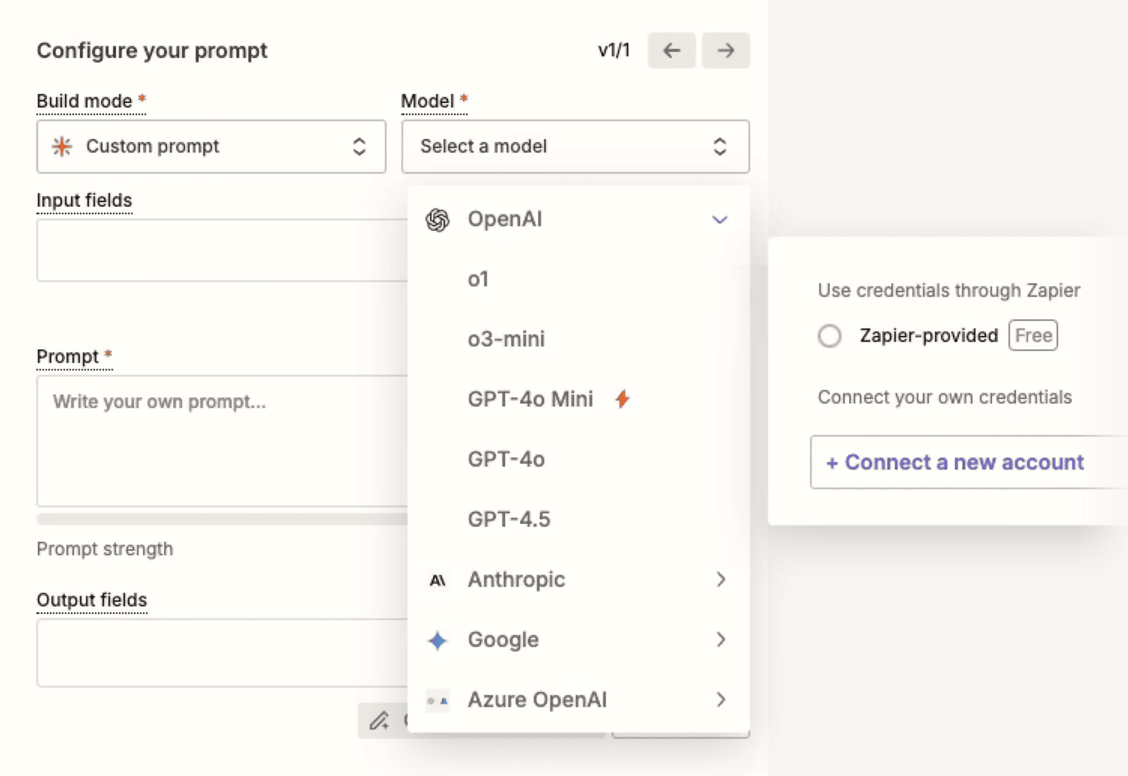Click the Output fields box
The image size is (1128, 776).
pyautogui.click(x=222, y=653)
